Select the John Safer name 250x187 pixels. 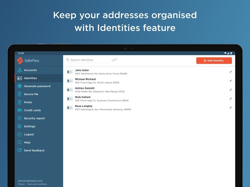pyautogui.click(x=82, y=70)
